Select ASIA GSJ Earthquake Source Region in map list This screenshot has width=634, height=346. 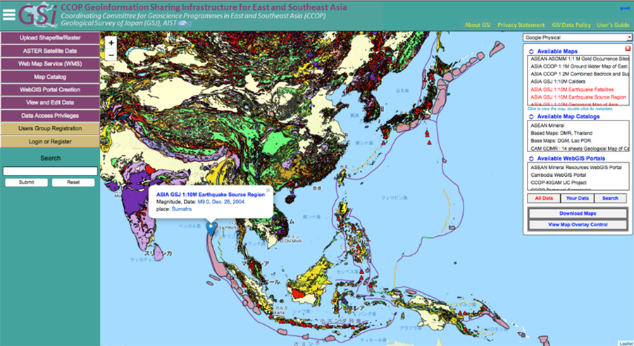click(578, 97)
